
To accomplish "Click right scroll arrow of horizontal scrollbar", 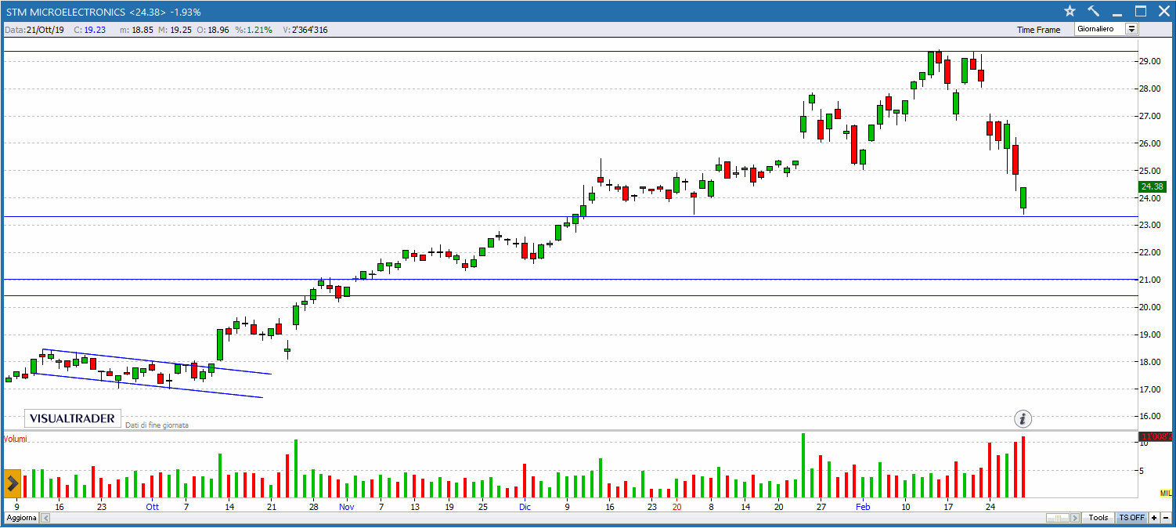I will [1075, 518].
